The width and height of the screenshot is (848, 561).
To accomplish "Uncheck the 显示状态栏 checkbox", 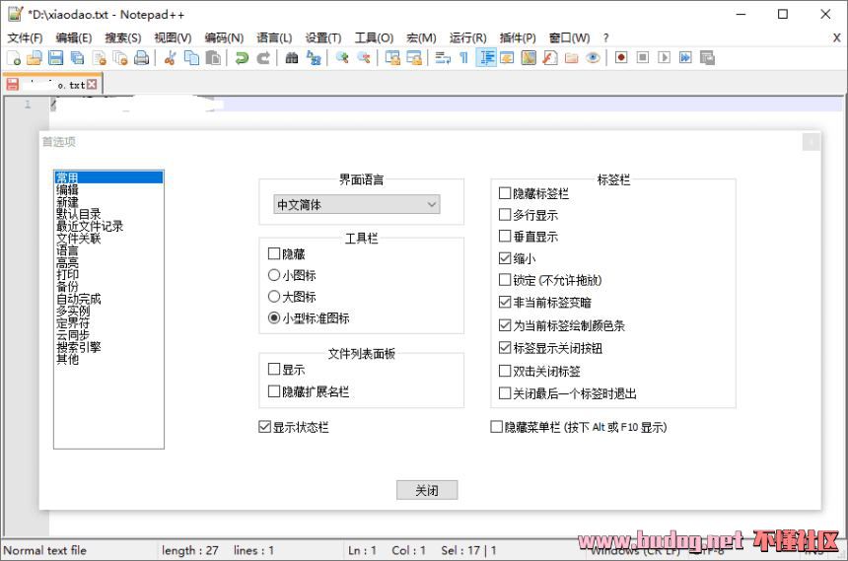I will pyautogui.click(x=264, y=427).
